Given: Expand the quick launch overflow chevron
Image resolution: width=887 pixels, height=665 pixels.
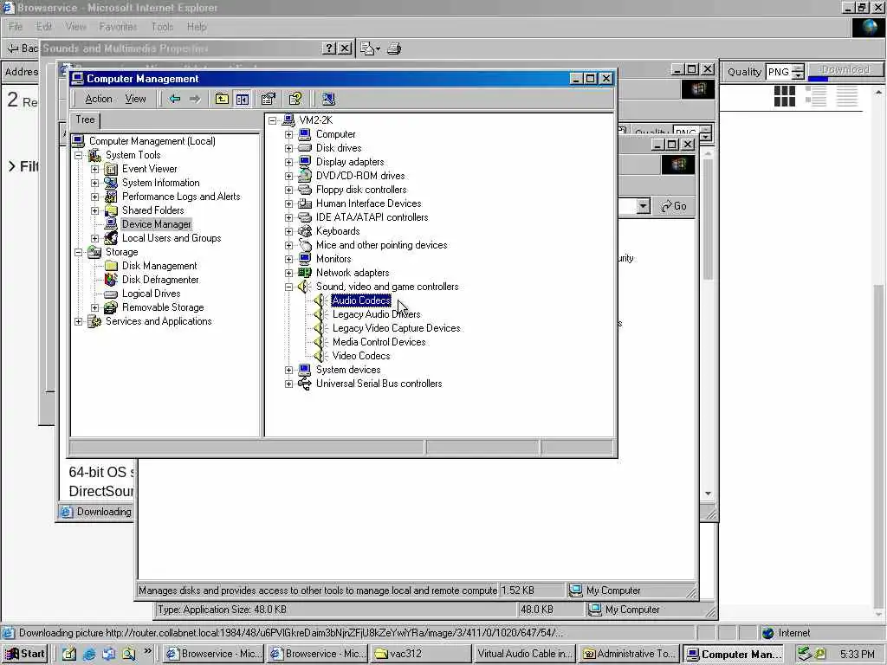Looking at the screenshot, I should (147, 651).
